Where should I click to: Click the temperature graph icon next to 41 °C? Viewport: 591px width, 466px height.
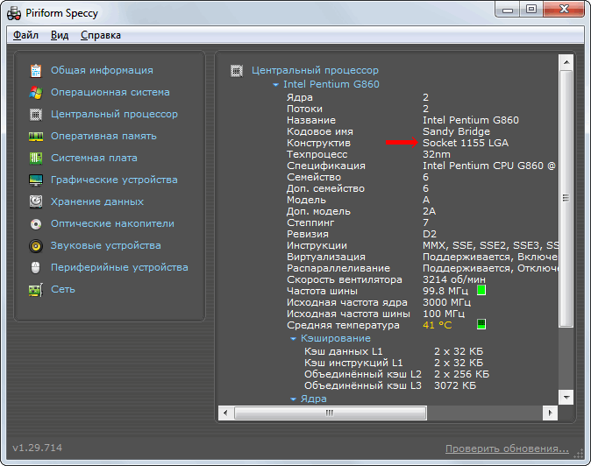point(481,324)
